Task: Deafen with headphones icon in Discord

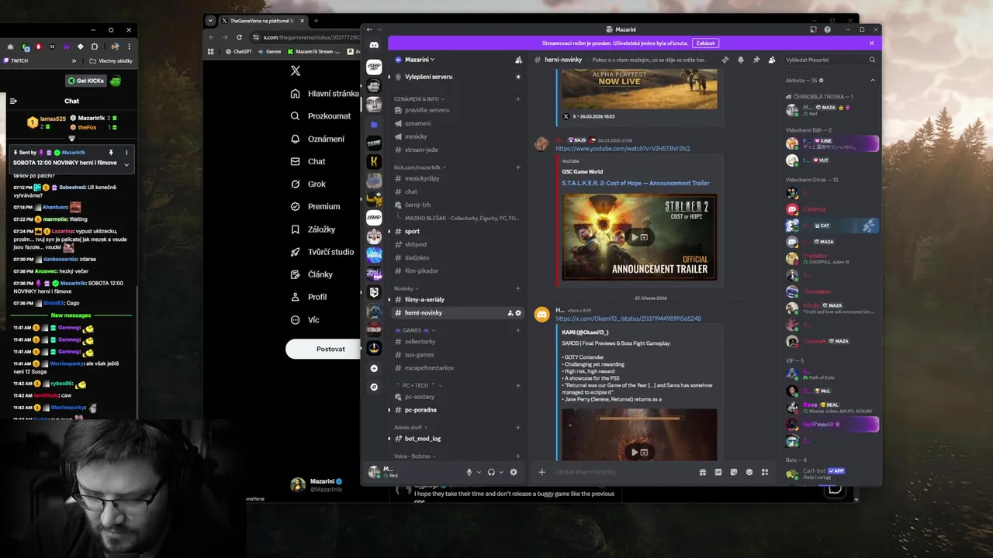Action: (x=491, y=472)
